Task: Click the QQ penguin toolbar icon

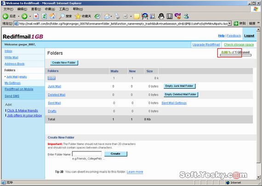Action: (x=161, y=16)
